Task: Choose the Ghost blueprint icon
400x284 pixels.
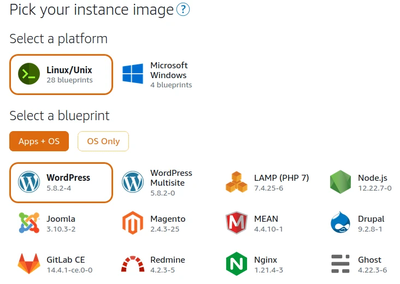Action: pyautogui.click(x=340, y=264)
